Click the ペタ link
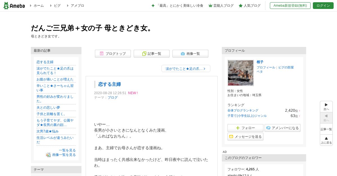337x176 pixels. (x=260, y=72)
